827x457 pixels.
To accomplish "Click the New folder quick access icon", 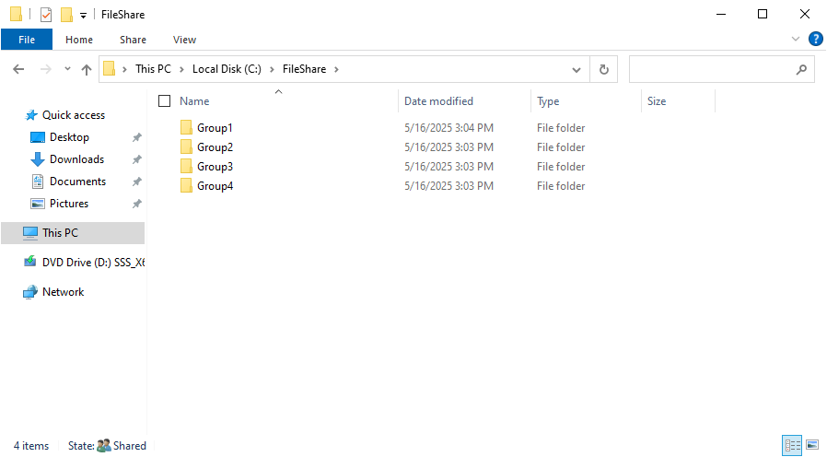I will pyautogui.click(x=66, y=15).
